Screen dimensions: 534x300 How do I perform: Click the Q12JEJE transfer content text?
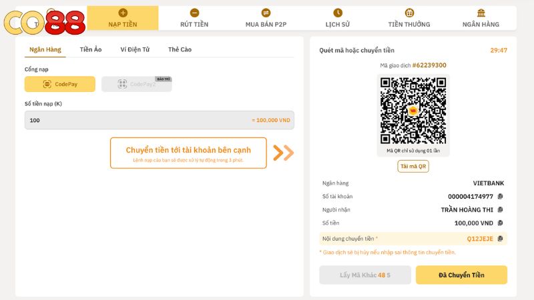point(480,239)
